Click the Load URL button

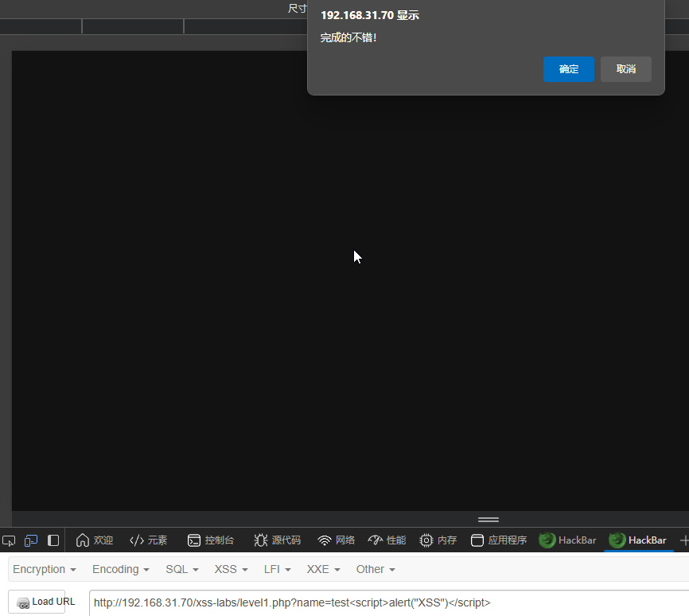coord(37,602)
